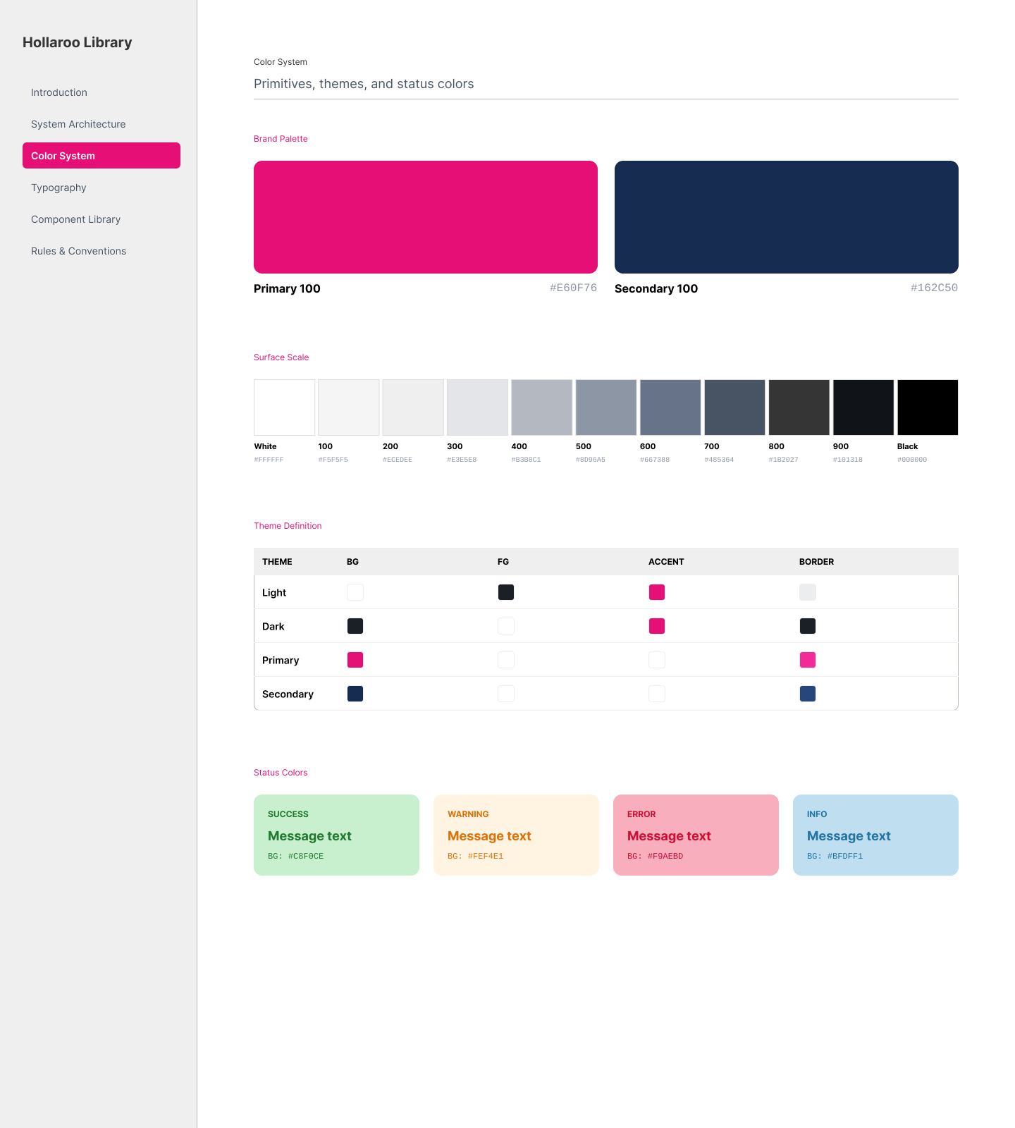Click the #162C50 hex value
Viewport: 1015px width, 1128px height.
pos(934,288)
